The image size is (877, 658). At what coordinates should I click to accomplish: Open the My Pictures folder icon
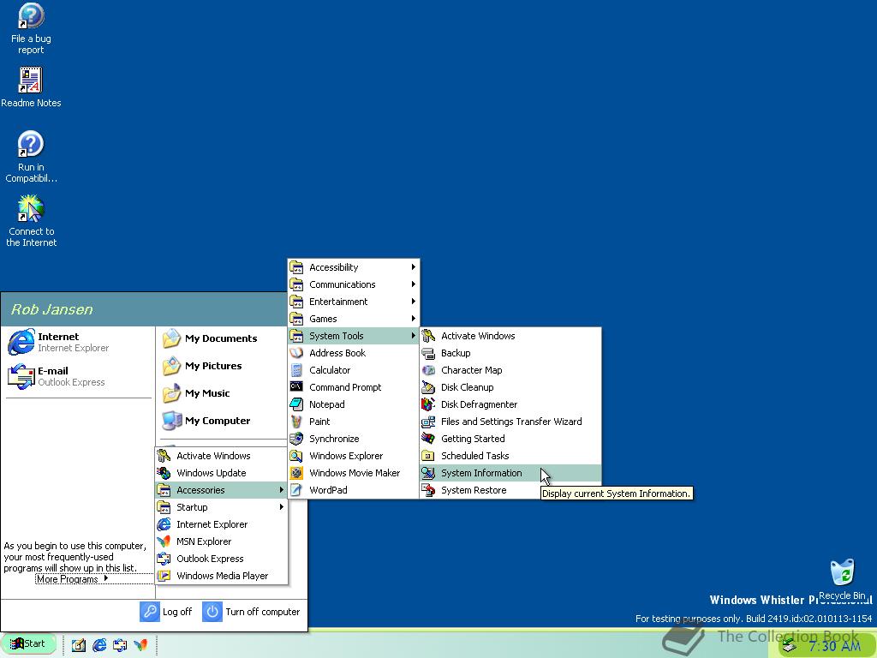coord(171,366)
